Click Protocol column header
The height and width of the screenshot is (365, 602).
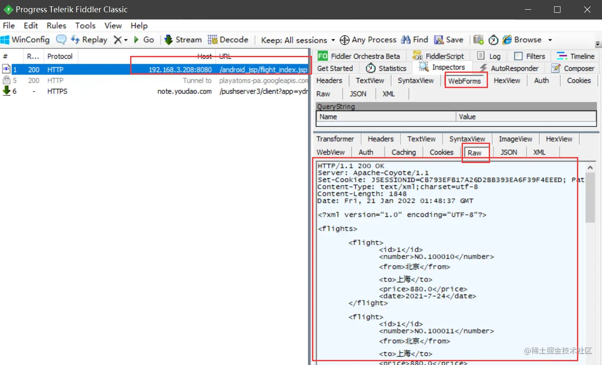[x=60, y=56]
